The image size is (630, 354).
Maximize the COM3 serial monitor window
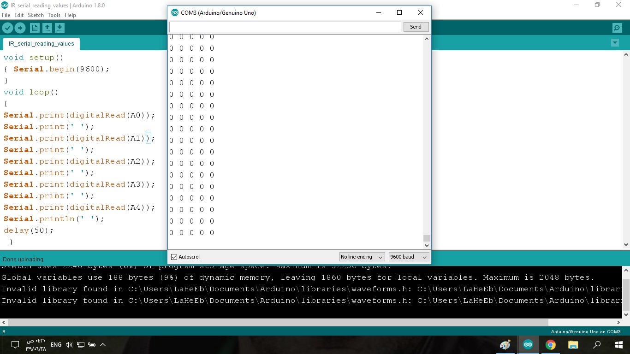point(399,12)
